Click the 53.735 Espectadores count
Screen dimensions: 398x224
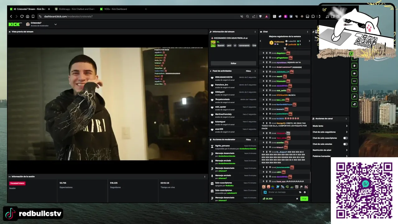click(x=63, y=183)
